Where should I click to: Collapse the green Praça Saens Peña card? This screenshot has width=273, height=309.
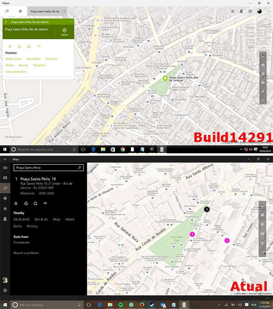pos(71,22)
